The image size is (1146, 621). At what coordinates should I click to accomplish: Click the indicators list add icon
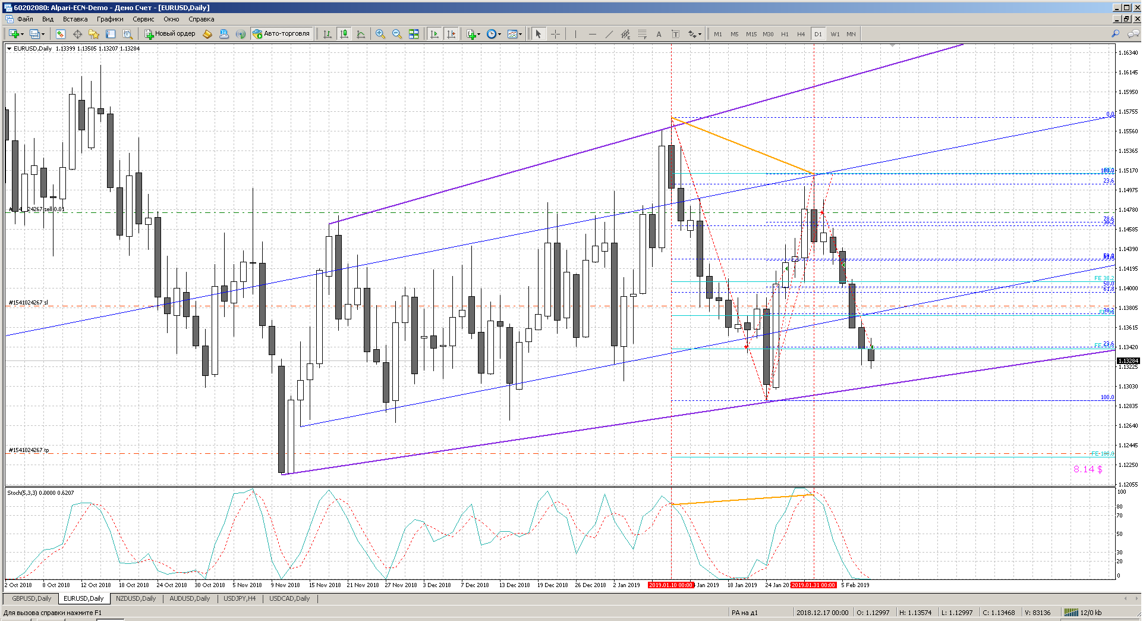click(471, 34)
